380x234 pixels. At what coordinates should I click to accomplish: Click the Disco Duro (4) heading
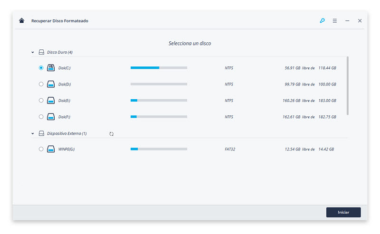click(60, 52)
